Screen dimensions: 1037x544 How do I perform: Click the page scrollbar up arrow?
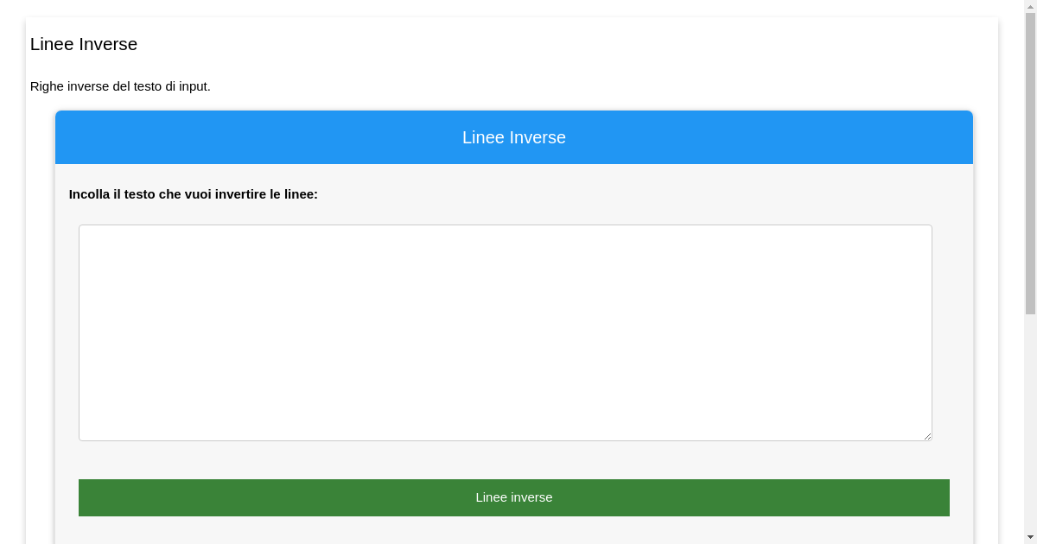pos(1030,6)
